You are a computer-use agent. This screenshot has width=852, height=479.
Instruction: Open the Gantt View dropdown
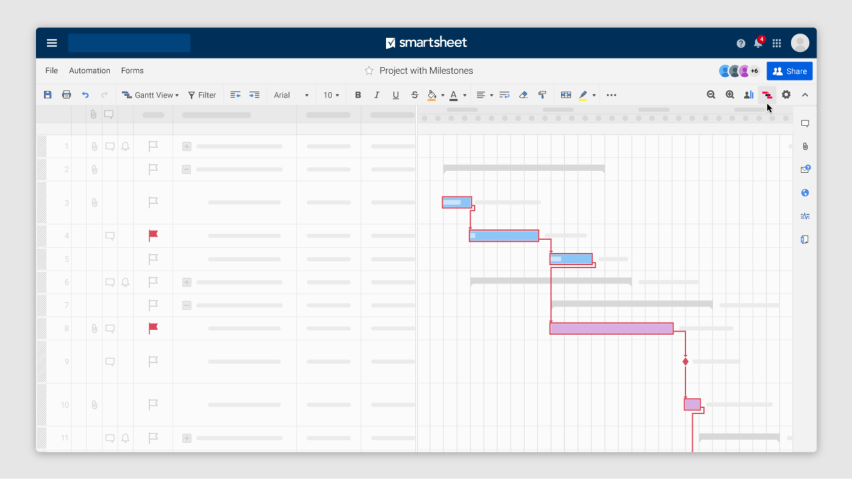(150, 95)
